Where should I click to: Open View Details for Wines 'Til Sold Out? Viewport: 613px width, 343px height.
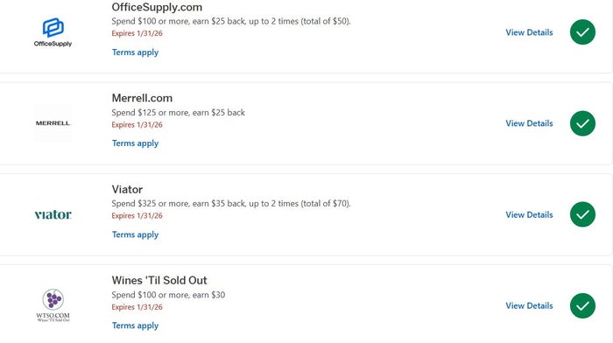(529, 306)
